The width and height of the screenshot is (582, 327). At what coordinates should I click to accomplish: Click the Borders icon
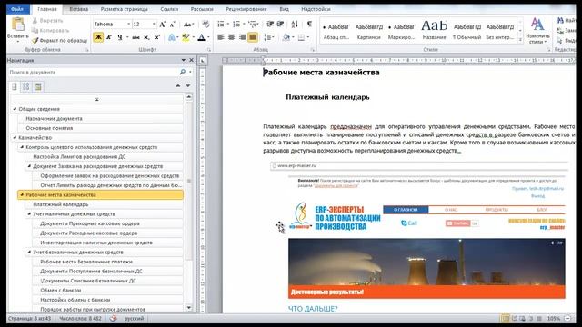301,37
